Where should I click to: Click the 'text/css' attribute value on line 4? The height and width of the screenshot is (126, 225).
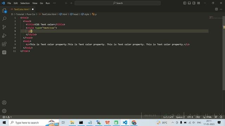[49, 28]
